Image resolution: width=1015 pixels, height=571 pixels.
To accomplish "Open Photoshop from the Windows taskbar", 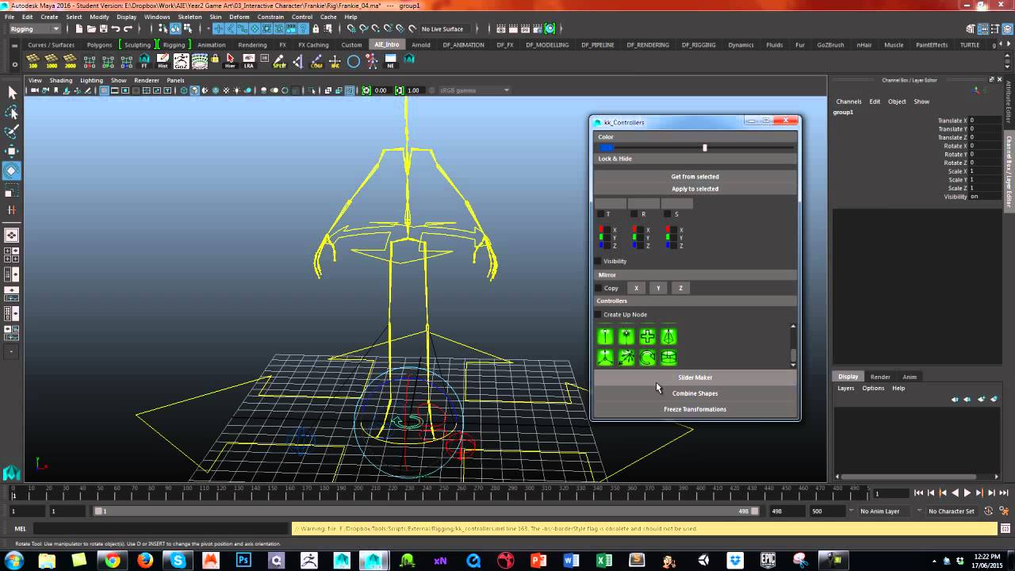I will point(243,560).
